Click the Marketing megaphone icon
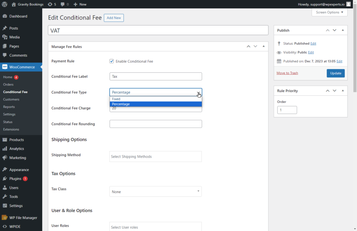Image resolution: width=357 pixels, height=231 pixels. pos(5,158)
